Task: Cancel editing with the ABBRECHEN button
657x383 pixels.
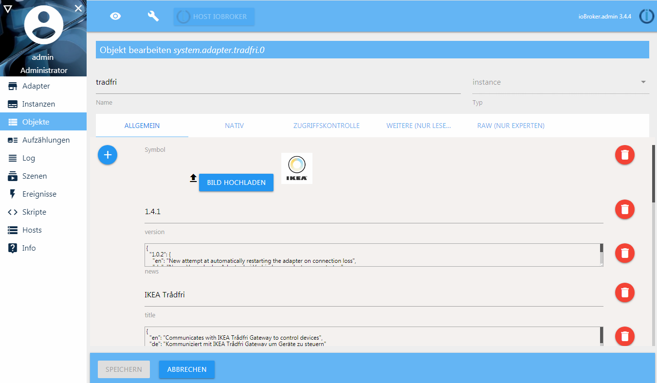Action: click(x=186, y=369)
